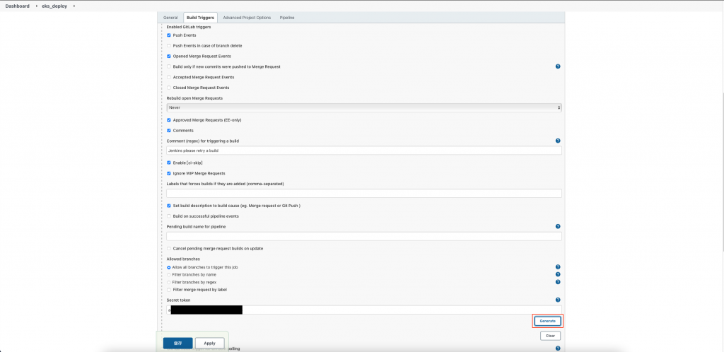724x352 pixels.
Task: Go to the Pipeline tab
Action: [287, 18]
